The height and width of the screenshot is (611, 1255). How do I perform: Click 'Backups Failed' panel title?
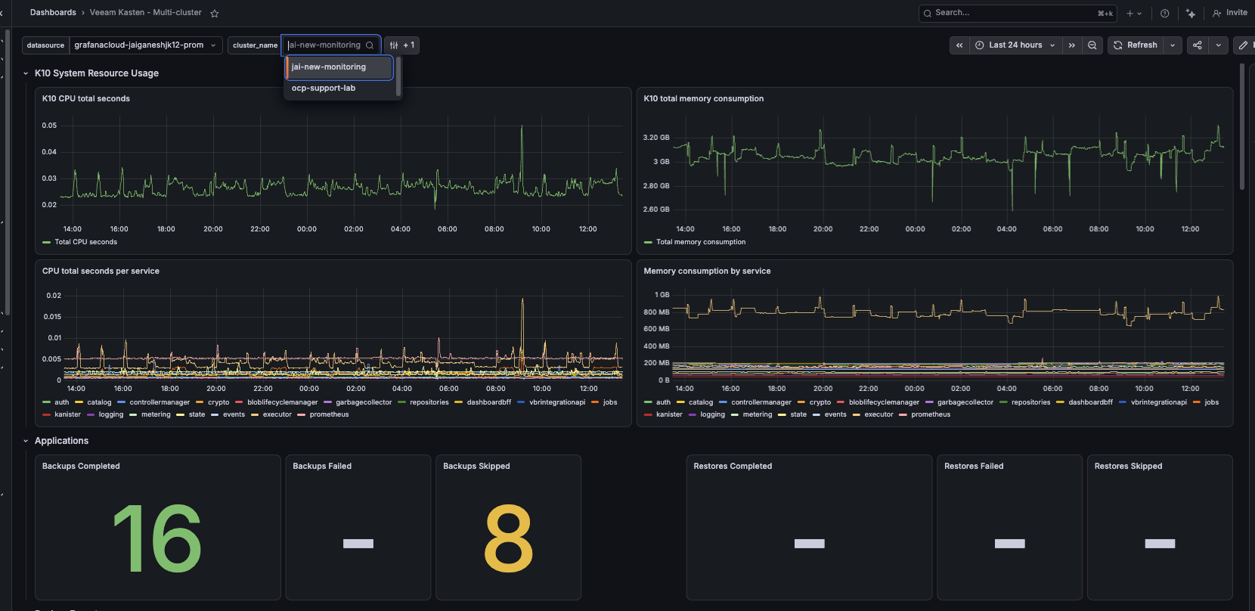[322, 466]
